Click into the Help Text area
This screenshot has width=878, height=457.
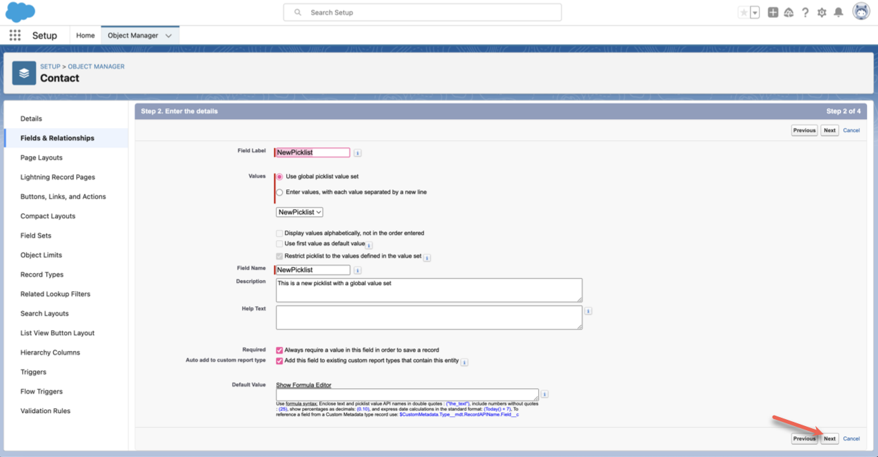point(429,317)
